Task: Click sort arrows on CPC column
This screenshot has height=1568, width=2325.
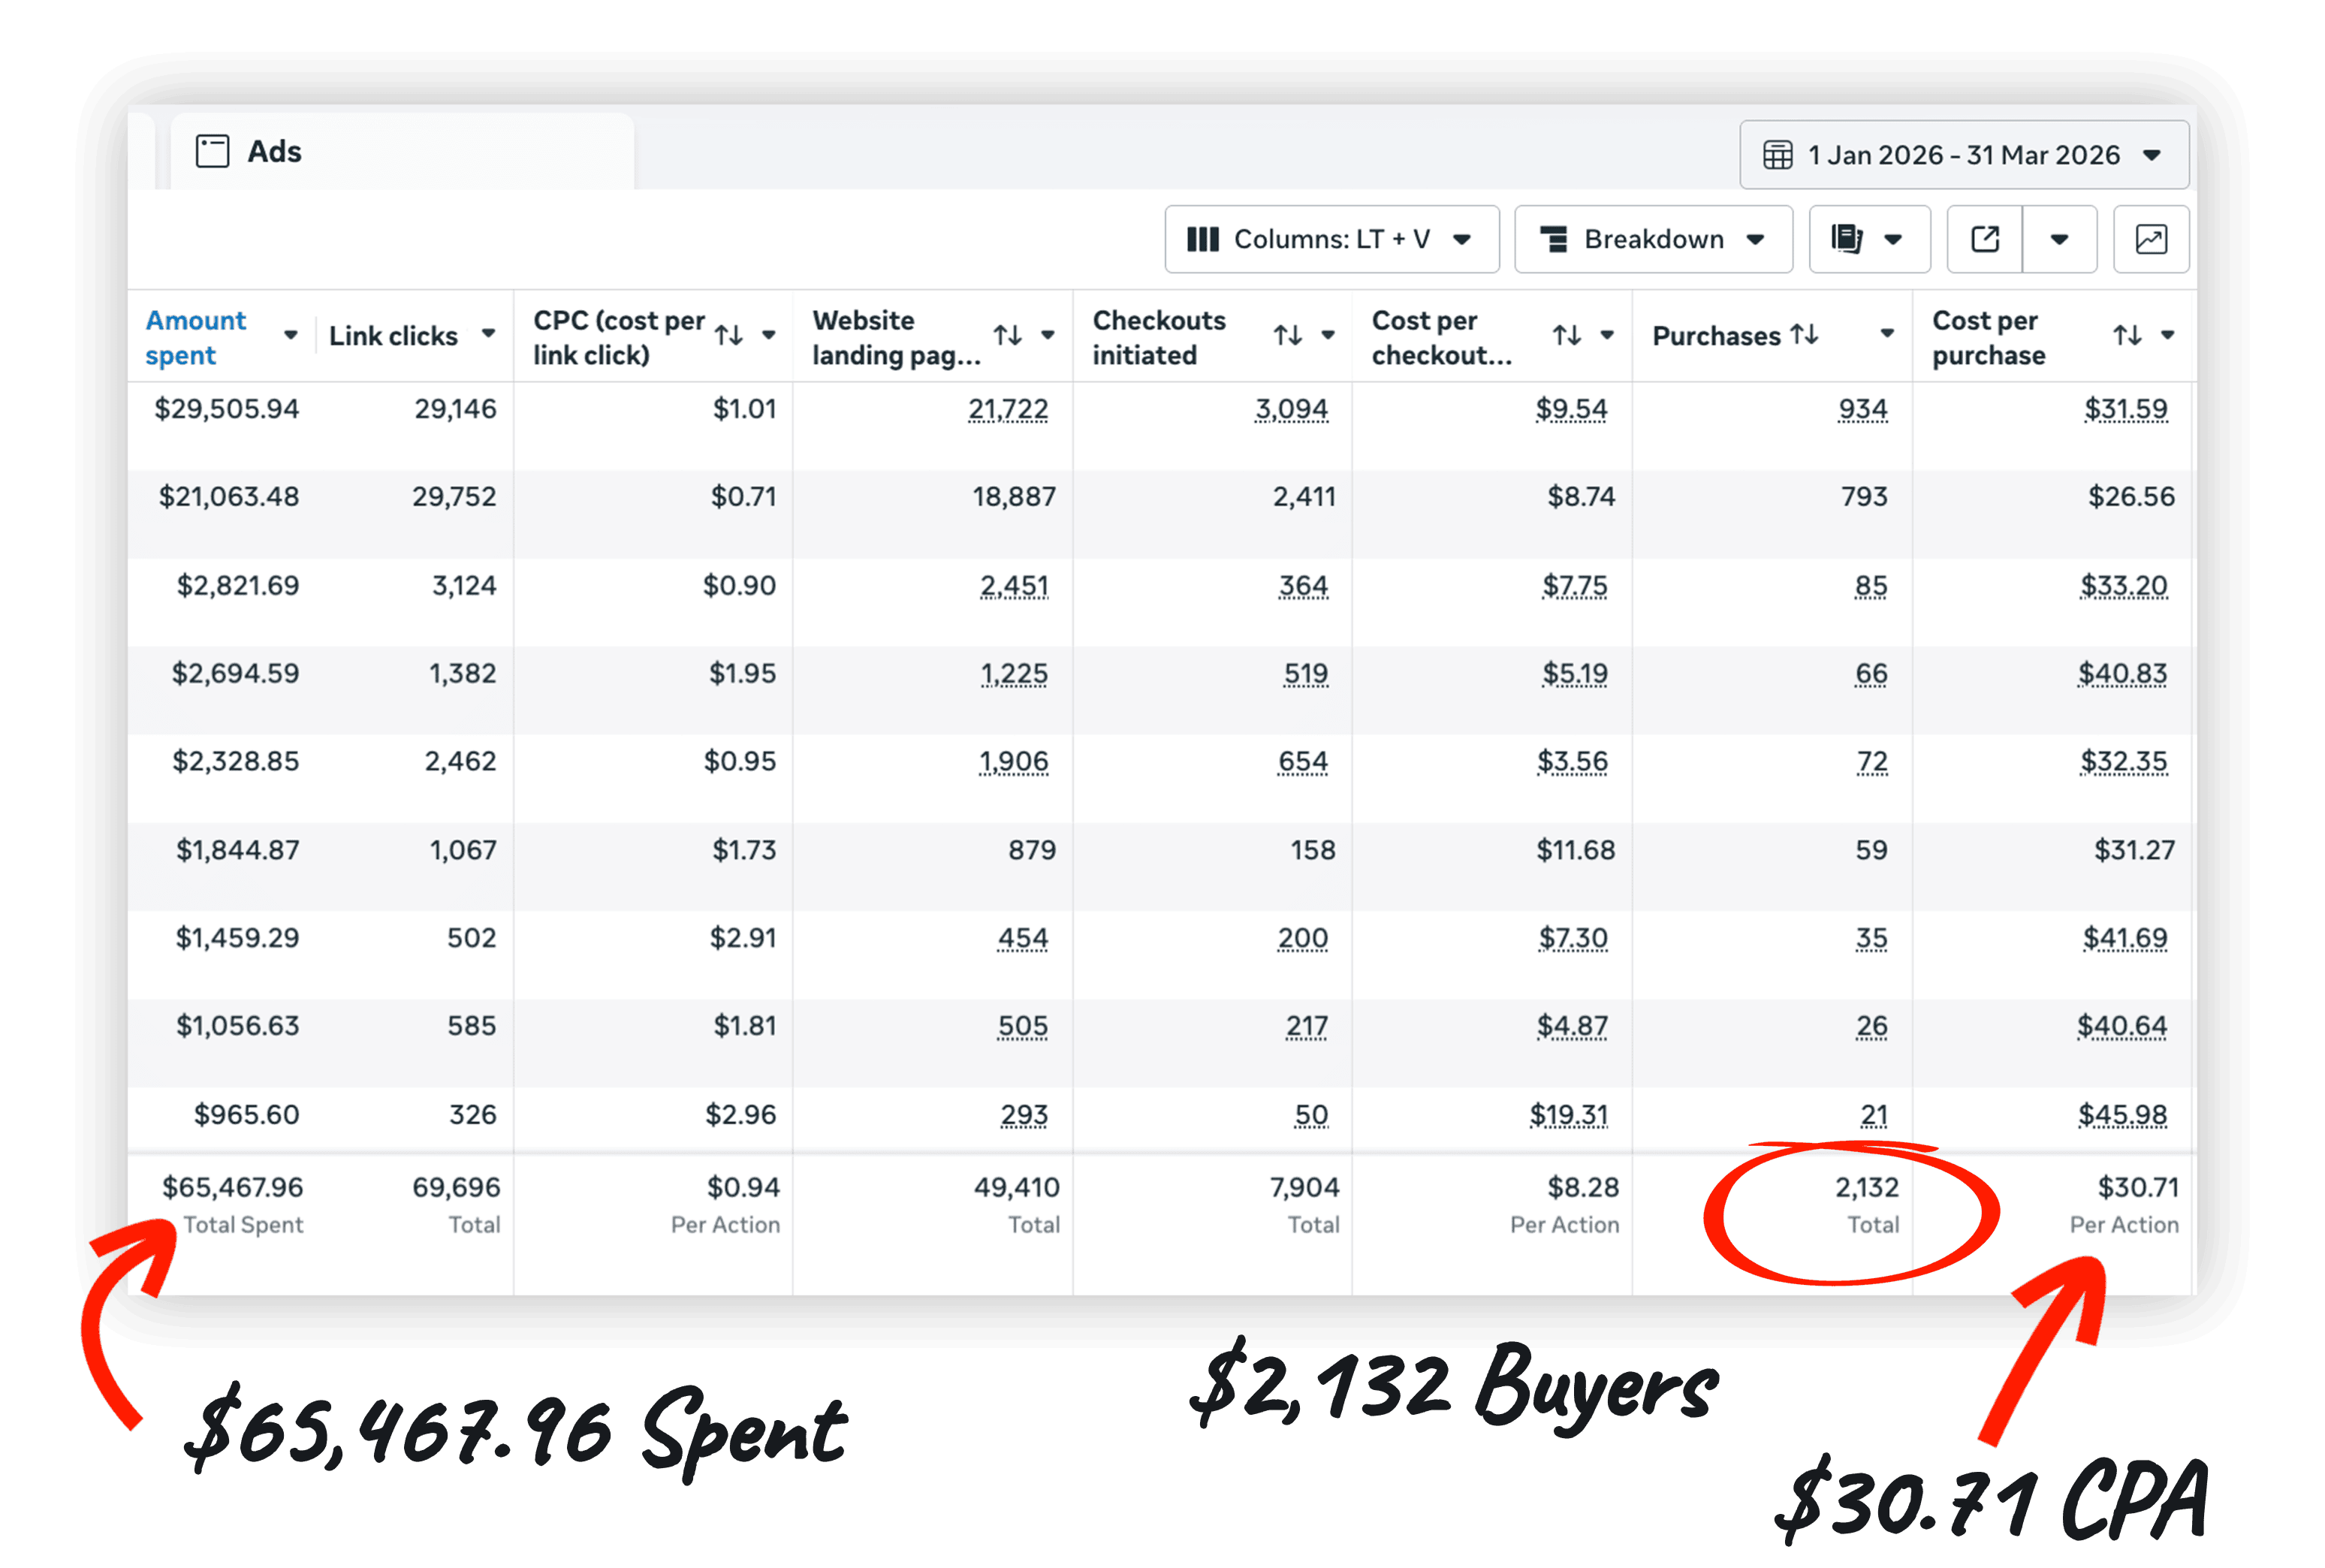Action: tap(729, 335)
